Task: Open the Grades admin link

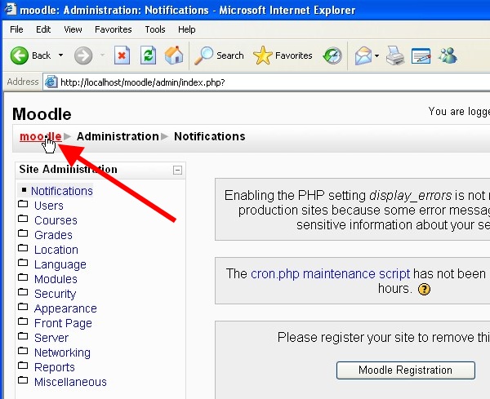Action: click(x=53, y=235)
